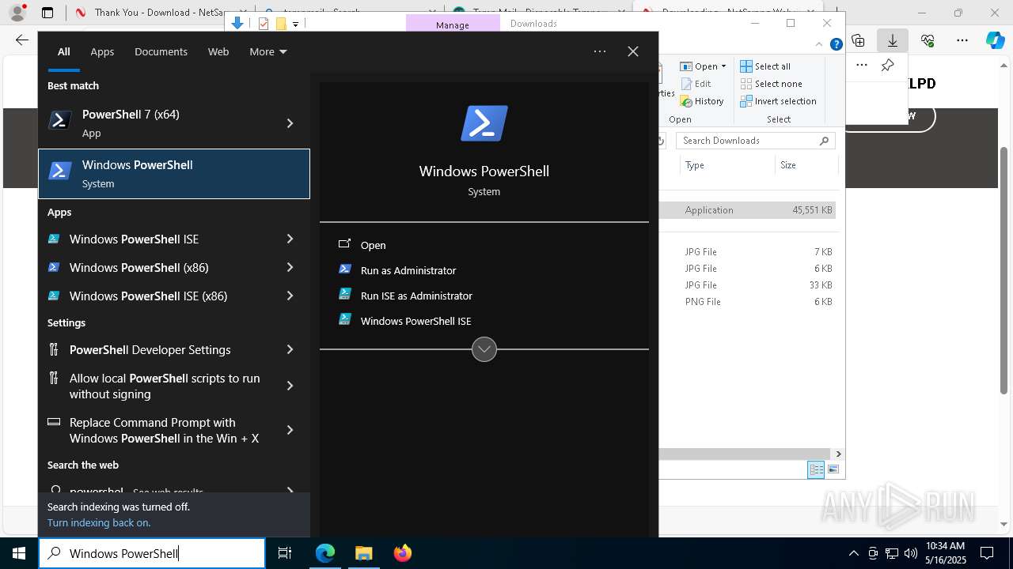
Task: Switch to the All search tab
Action: pos(63,51)
